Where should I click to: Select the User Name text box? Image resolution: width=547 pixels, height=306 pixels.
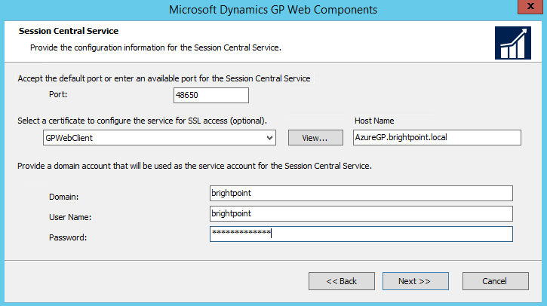coord(361,214)
